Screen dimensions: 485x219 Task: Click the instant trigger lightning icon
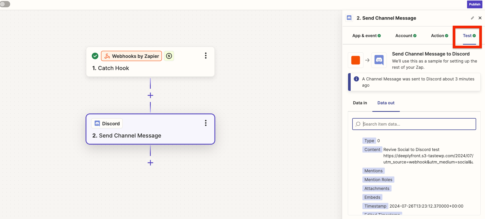[x=169, y=56]
